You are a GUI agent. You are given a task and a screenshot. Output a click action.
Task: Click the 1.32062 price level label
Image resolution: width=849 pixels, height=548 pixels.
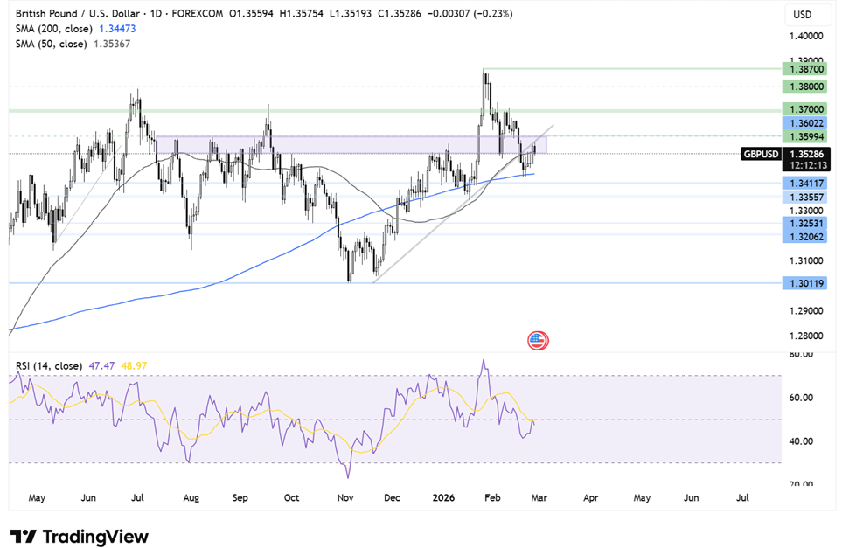pyautogui.click(x=804, y=237)
